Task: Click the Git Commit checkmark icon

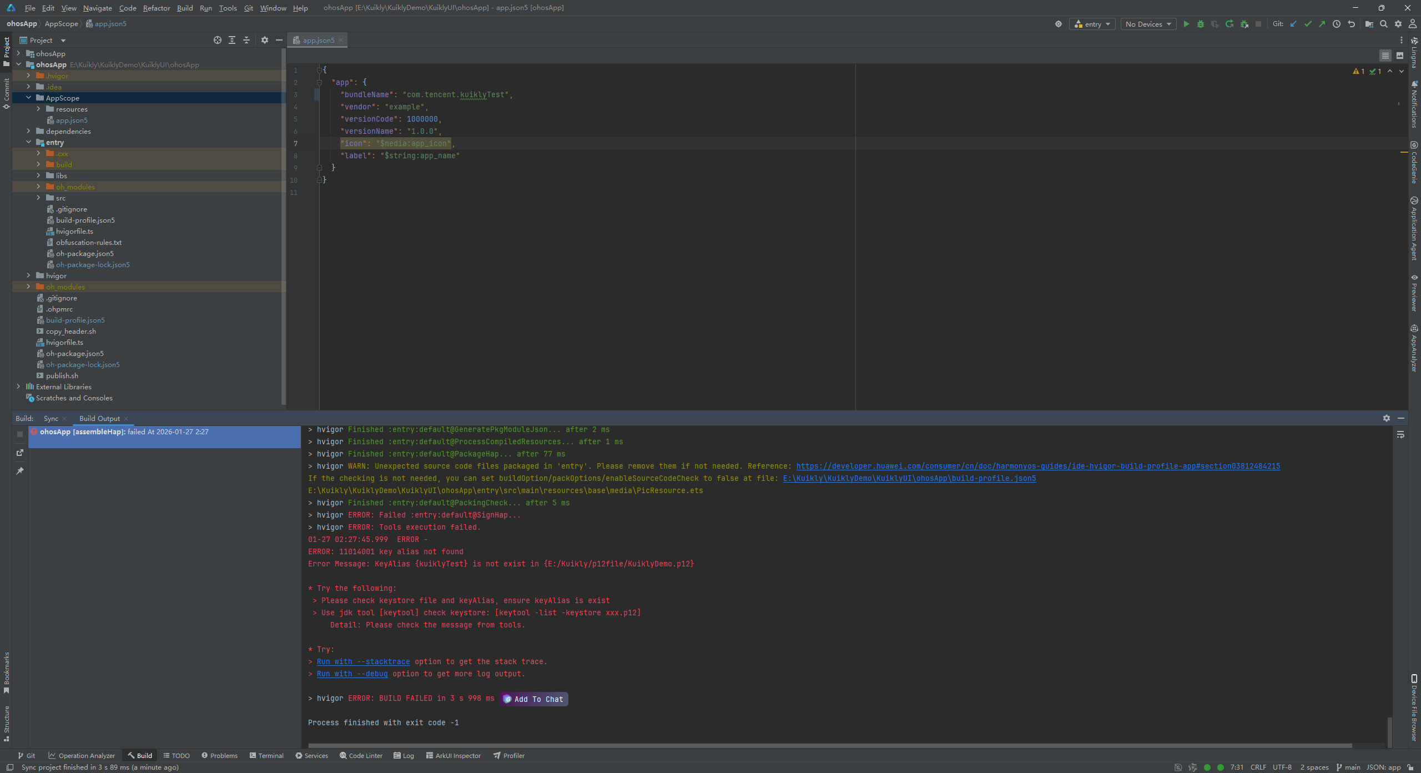Action: 1308,24
